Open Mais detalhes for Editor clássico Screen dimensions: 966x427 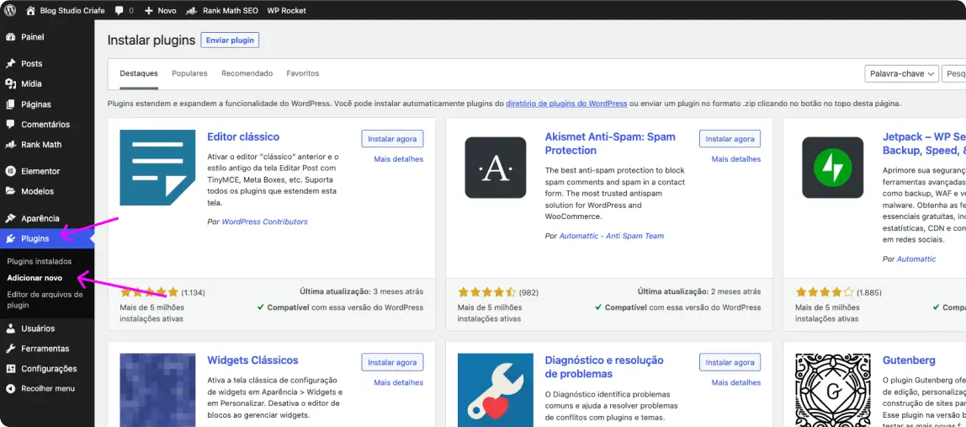(399, 159)
